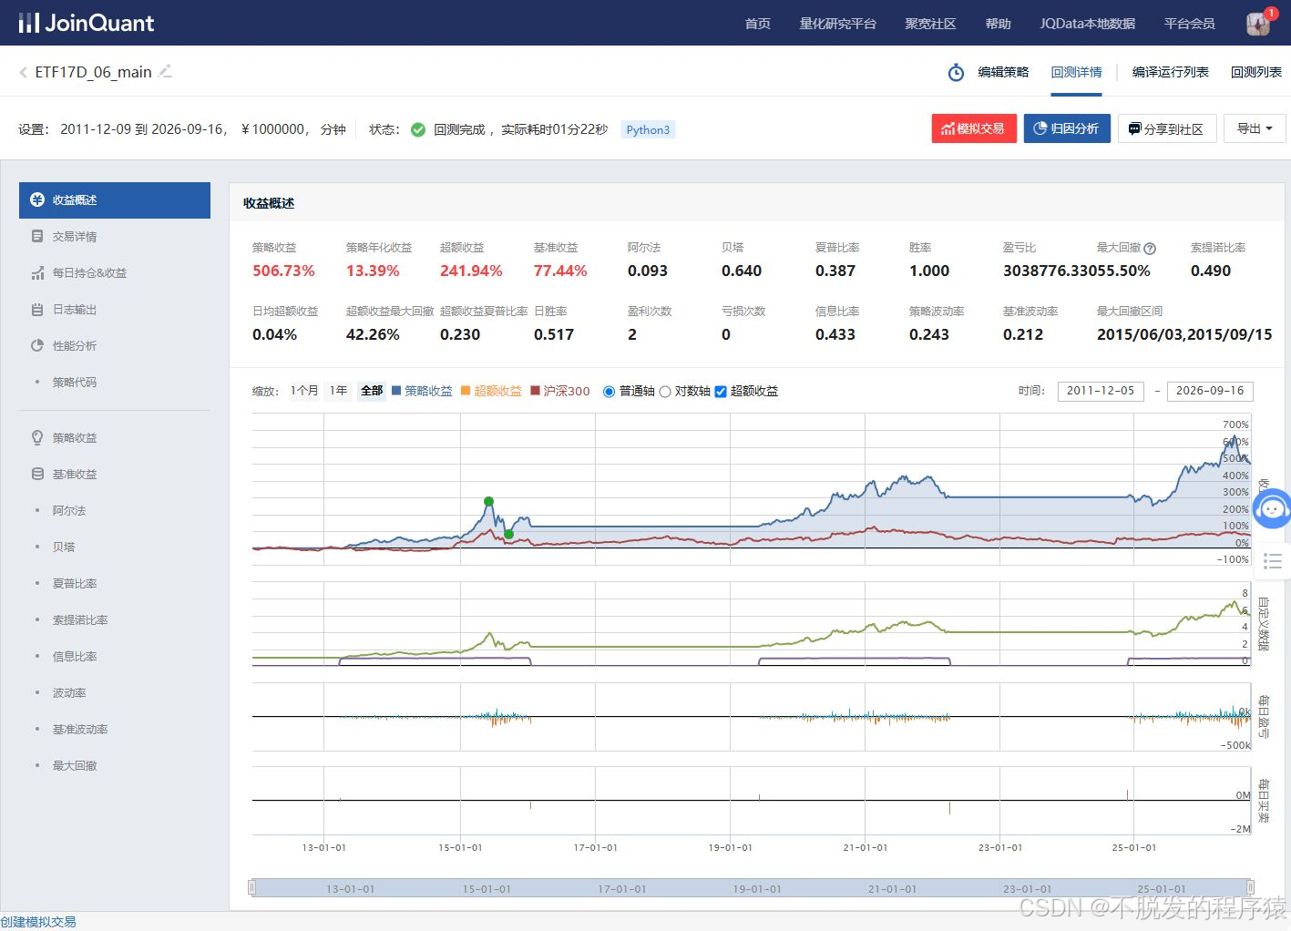Uncheck the 超额收益 checkbox
The width and height of the screenshot is (1291, 931).
(721, 392)
